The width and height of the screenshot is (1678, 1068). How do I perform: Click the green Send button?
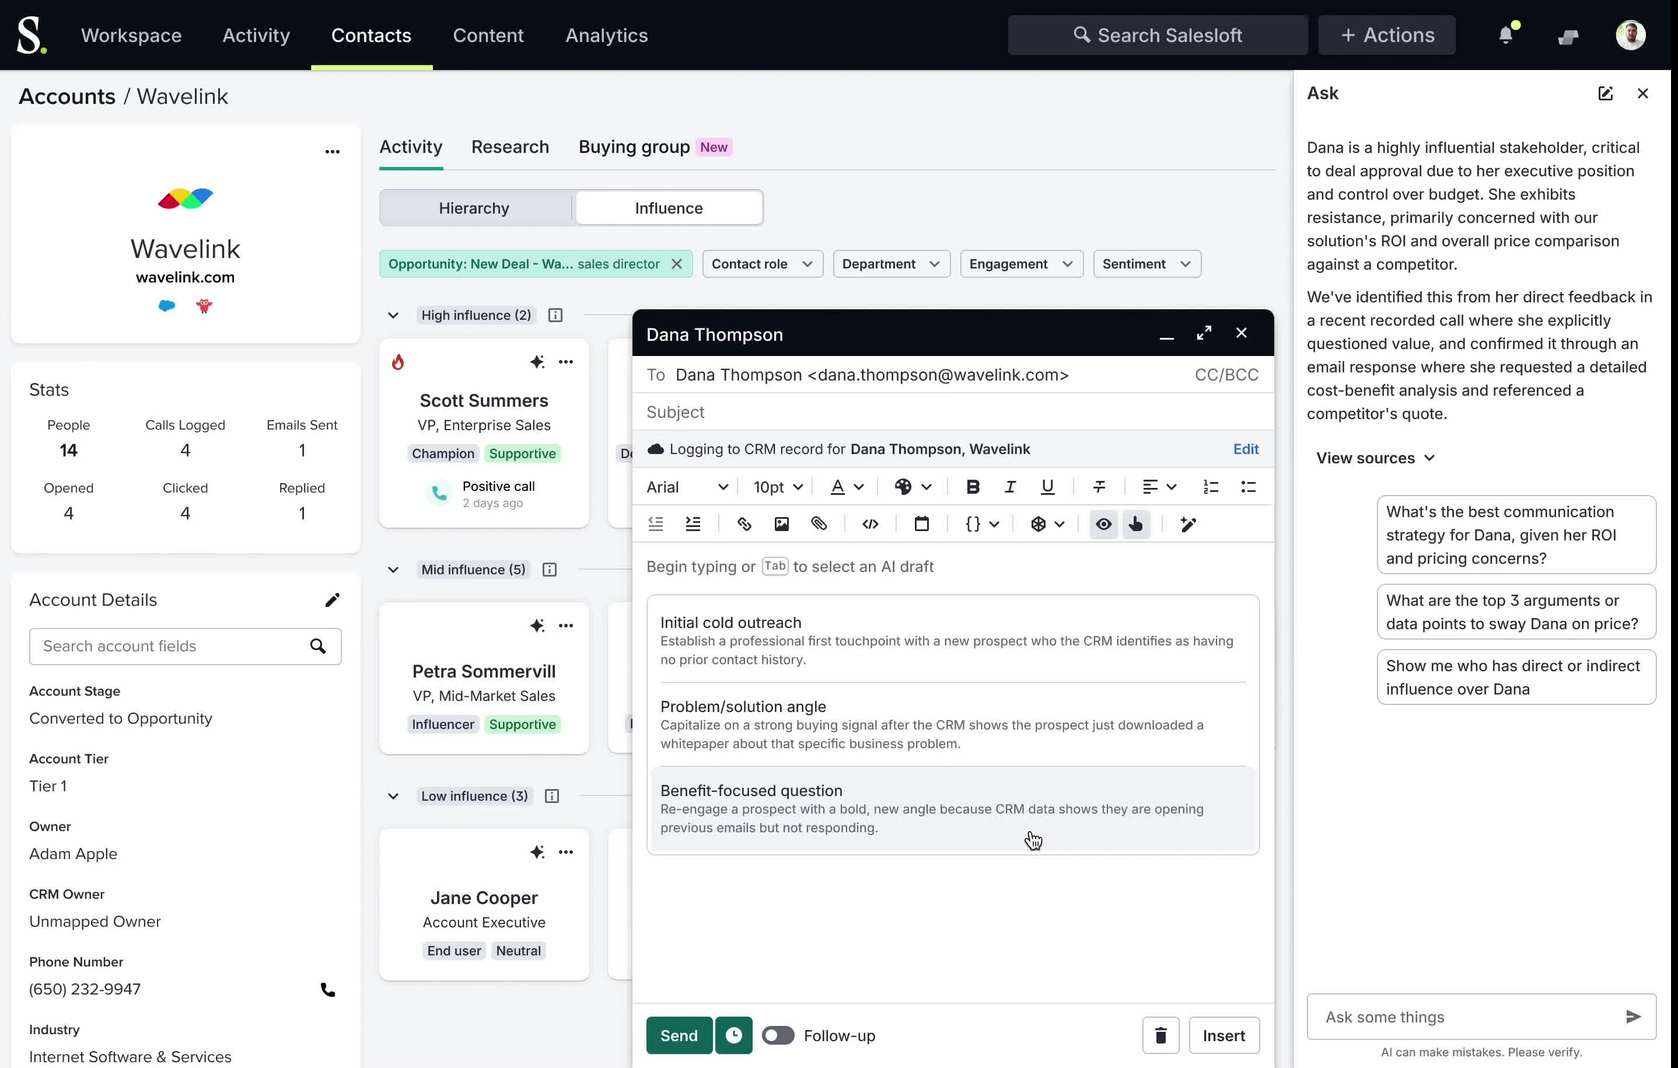(678, 1035)
